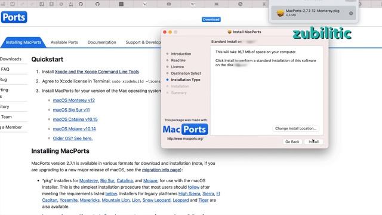This screenshot has width=382, height=215.
Task: Open the Mavericks legacy installer link
Action: (90, 200)
